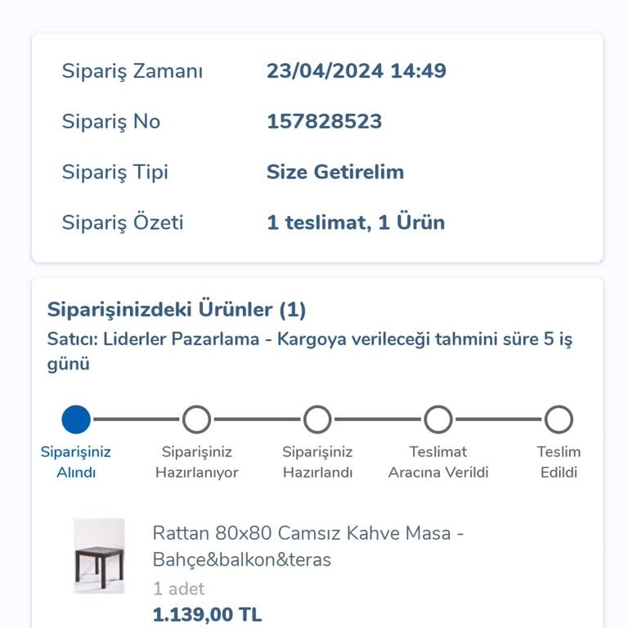Viewport: 628px width, 628px height.
Task: Click the 'Siparişinizdeki Ürünler (1)' heading
Action: (x=177, y=309)
